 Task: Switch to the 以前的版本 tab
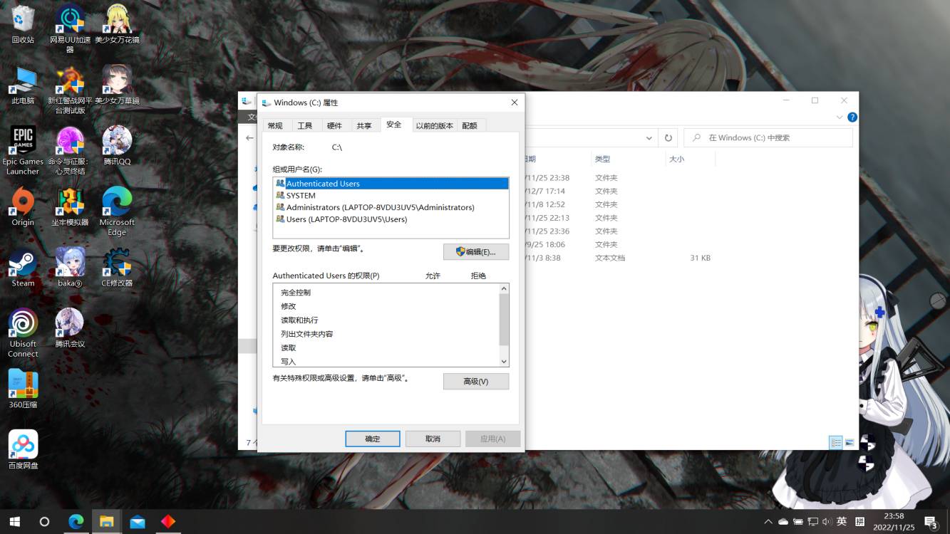[435, 126]
